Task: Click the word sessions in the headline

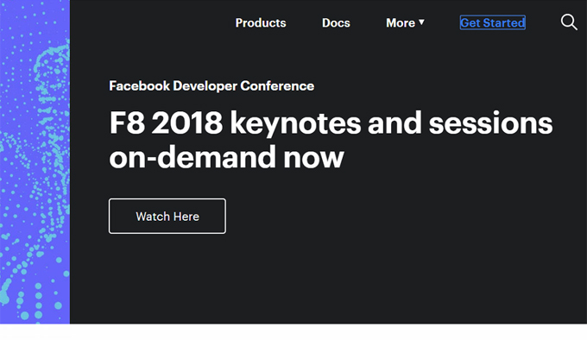Action: (x=490, y=123)
